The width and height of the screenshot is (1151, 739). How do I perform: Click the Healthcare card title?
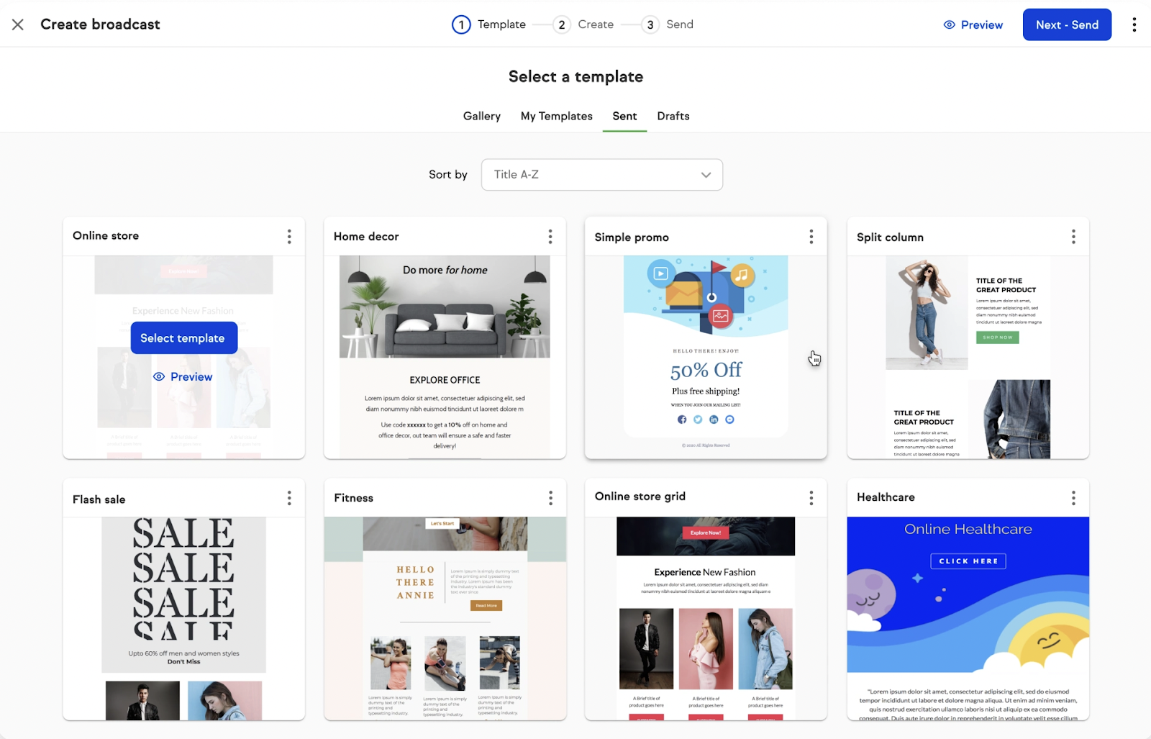point(886,497)
